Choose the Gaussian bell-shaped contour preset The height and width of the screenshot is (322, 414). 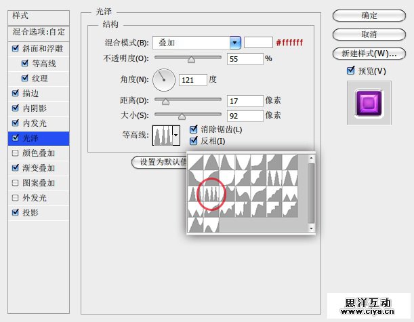tap(227, 162)
